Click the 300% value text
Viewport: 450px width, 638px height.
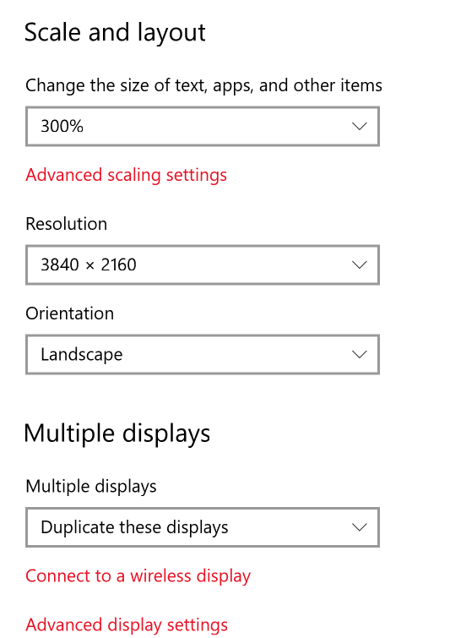[62, 126]
